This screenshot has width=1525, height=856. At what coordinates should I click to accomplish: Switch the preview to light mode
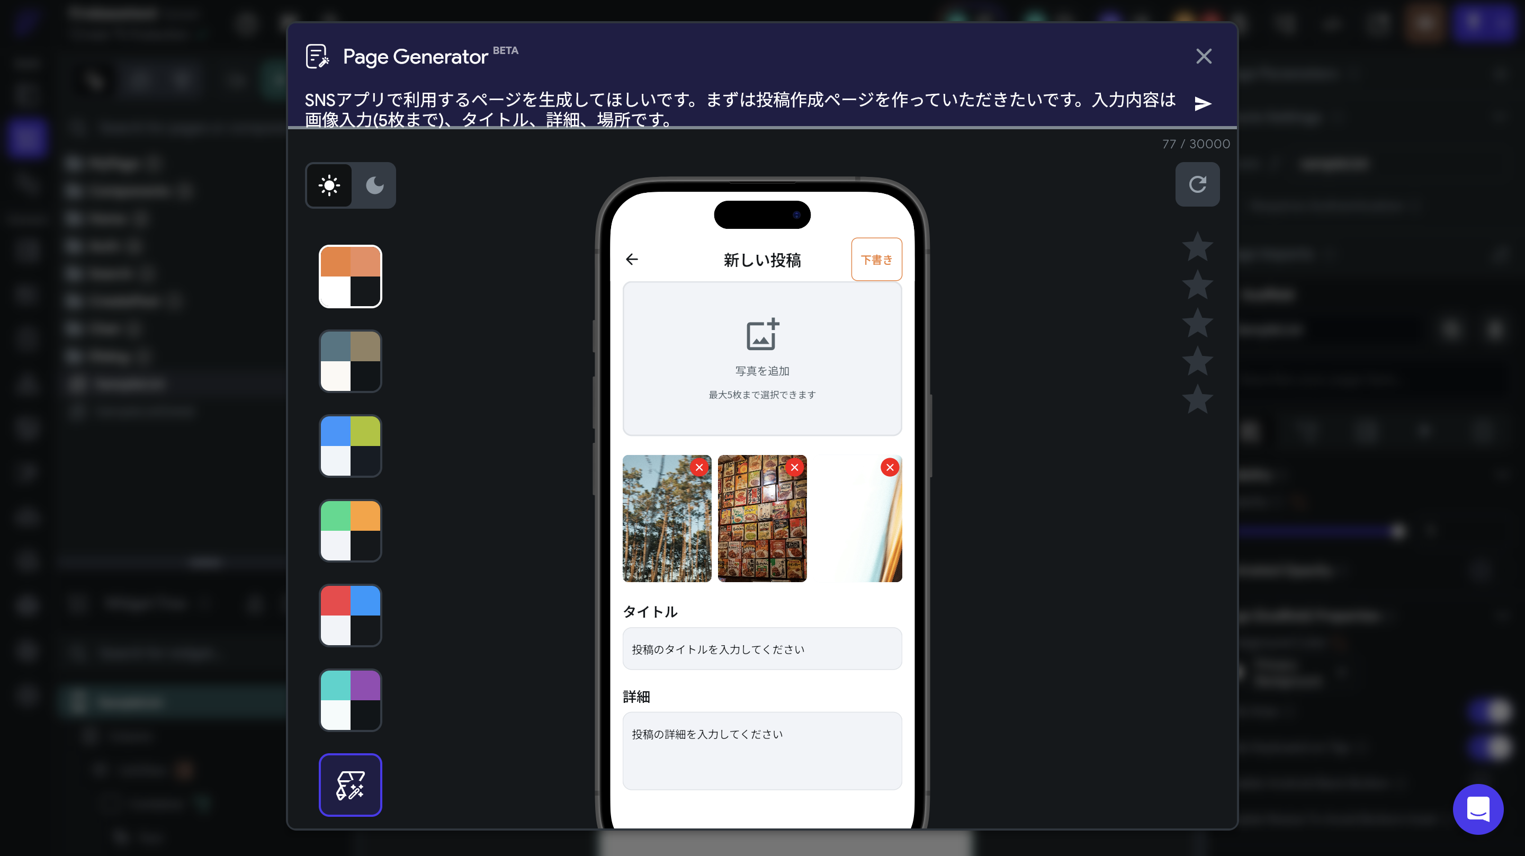pyautogui.click(x=328, y=185)
